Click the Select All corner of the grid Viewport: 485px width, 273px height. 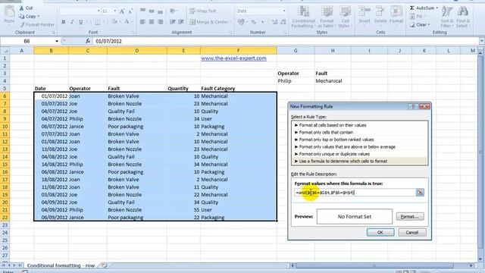click(5, 51)
